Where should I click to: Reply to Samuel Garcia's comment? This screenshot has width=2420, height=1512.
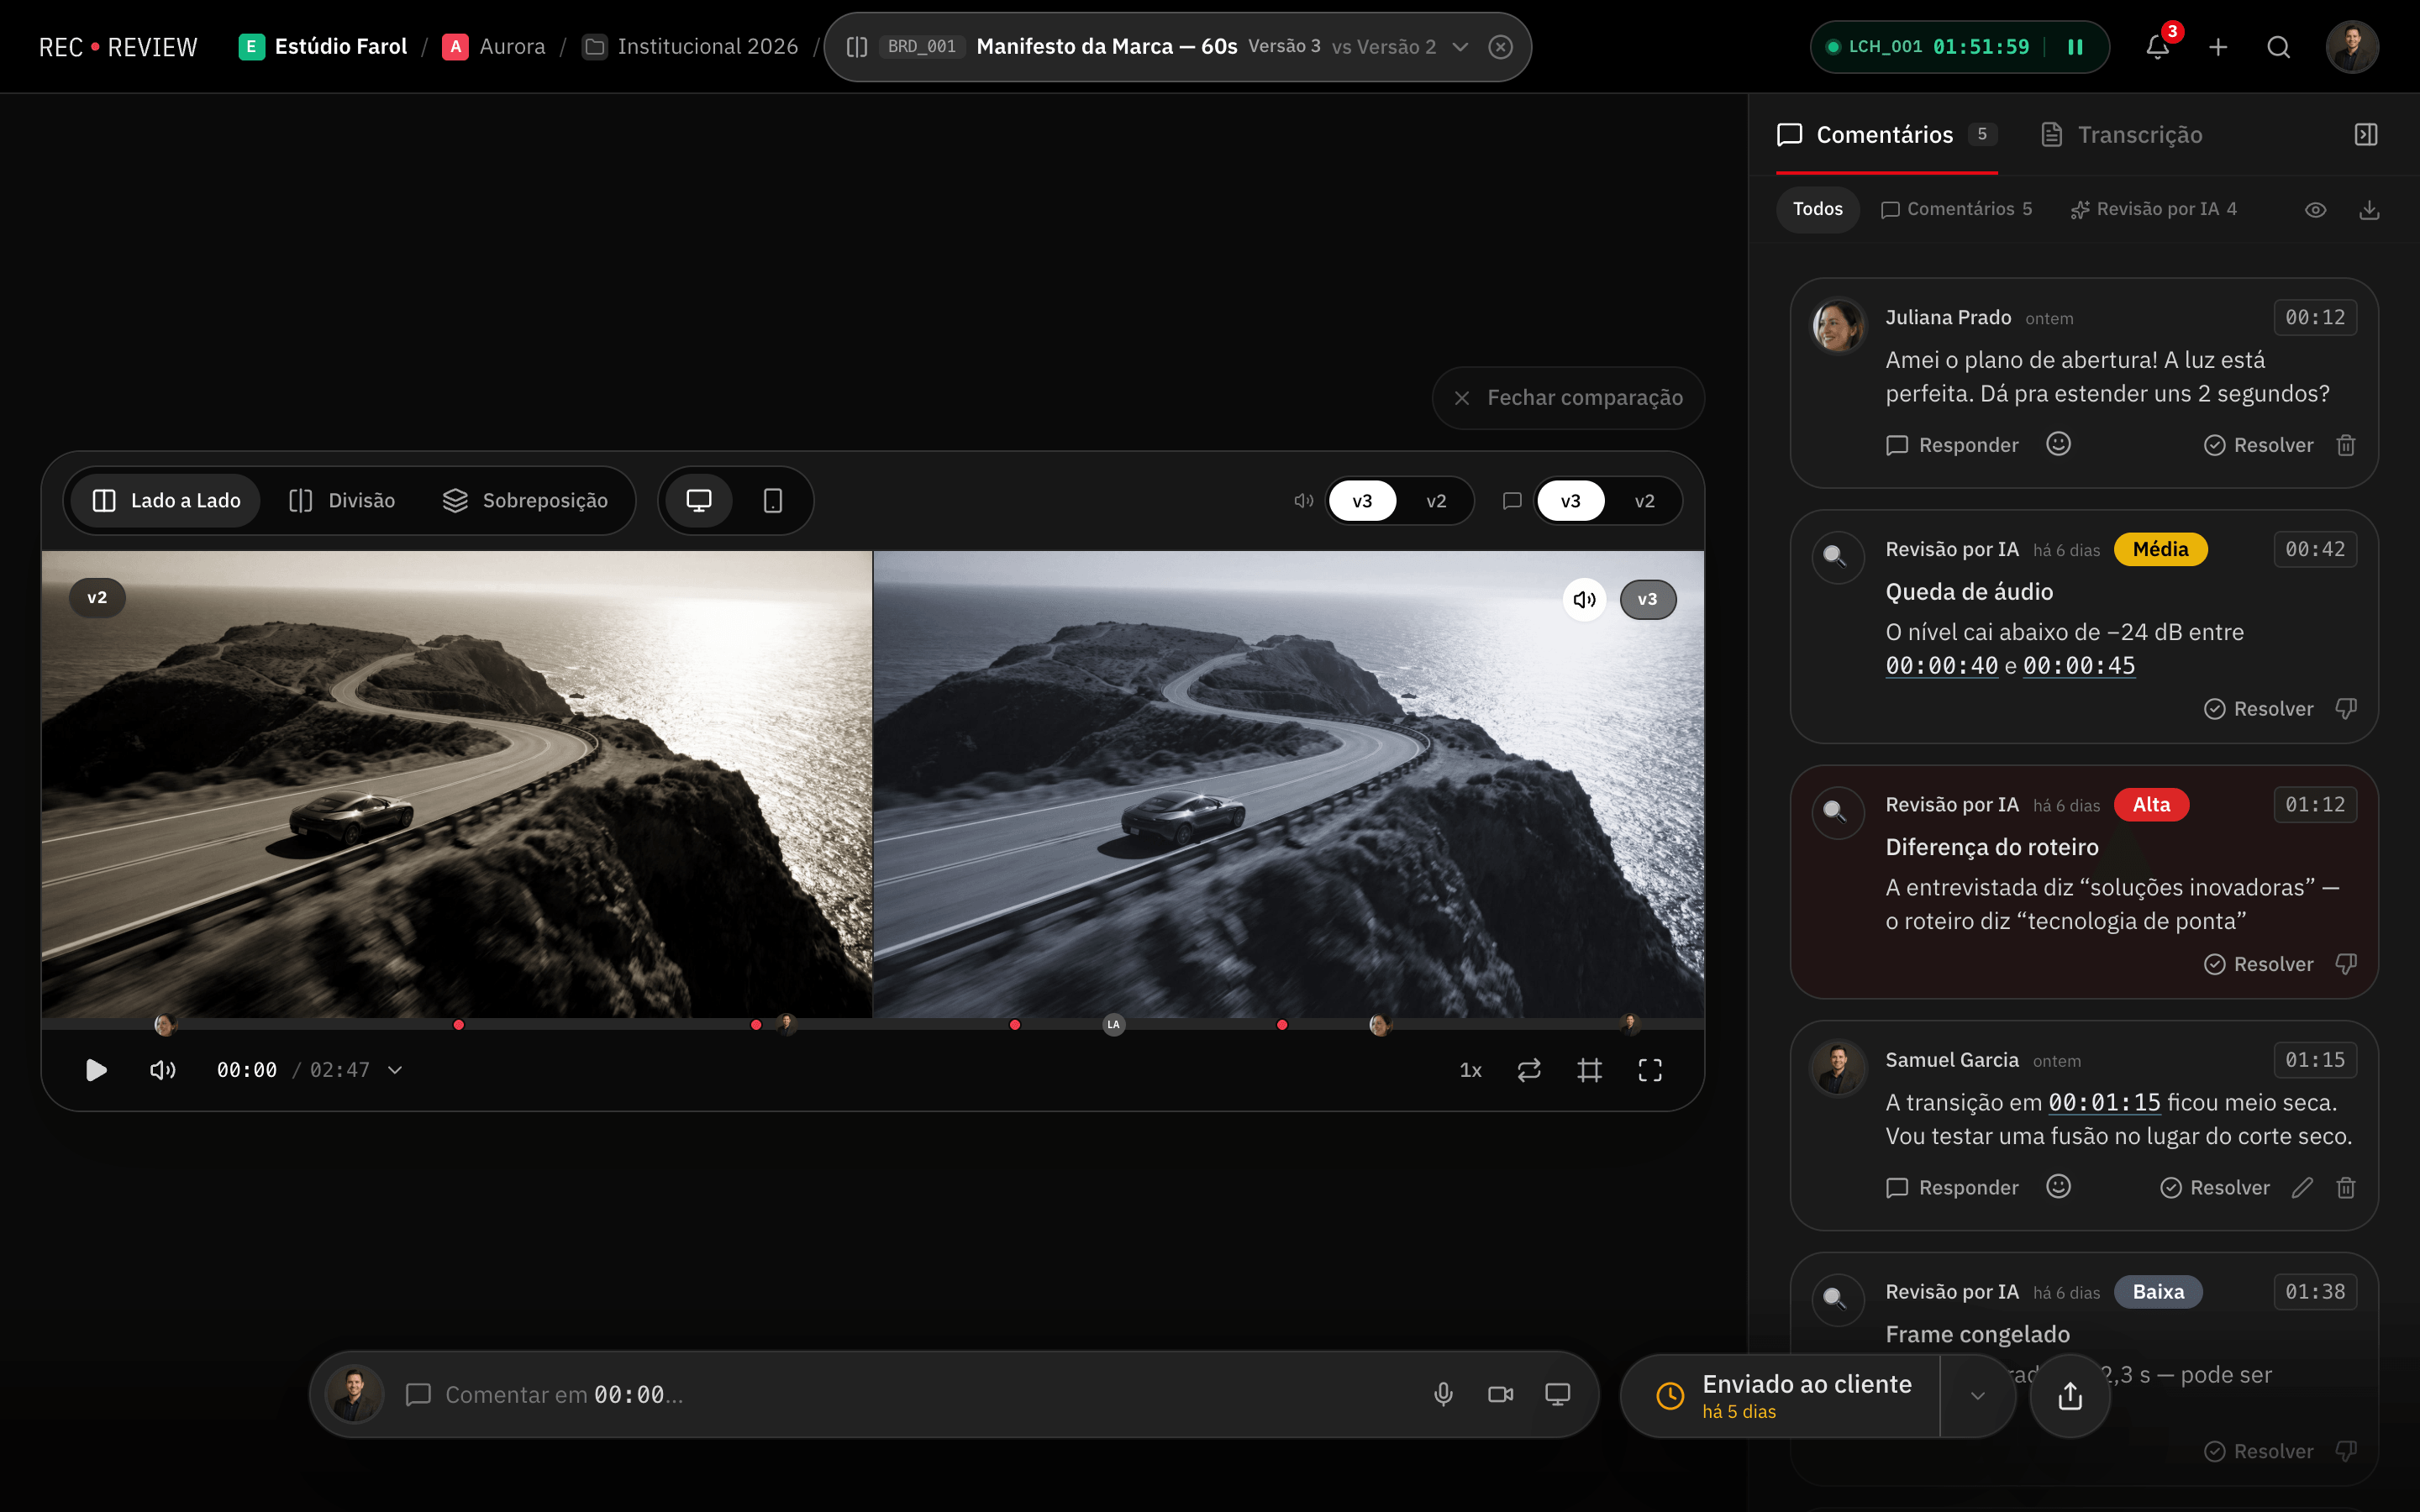[1952, 1187]
